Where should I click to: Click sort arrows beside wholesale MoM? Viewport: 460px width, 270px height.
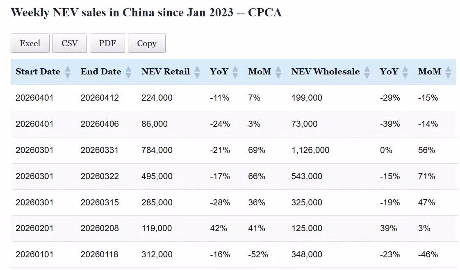point(448,72)
